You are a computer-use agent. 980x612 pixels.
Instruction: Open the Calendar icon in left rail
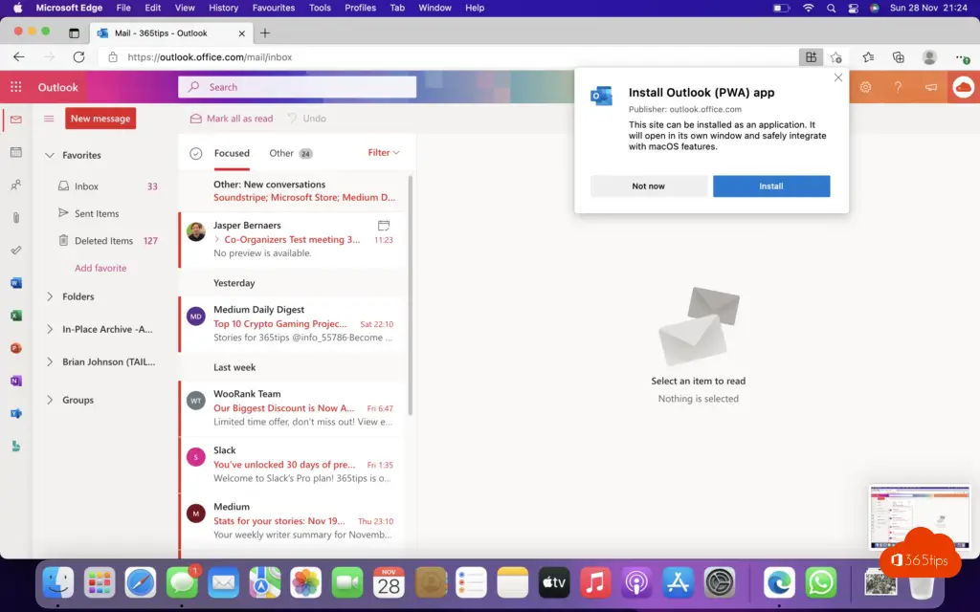(x=15, y=152)
